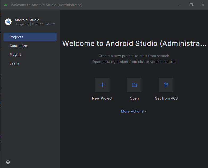
Task: Switch to the Customize tab
Action: point(18,46)
